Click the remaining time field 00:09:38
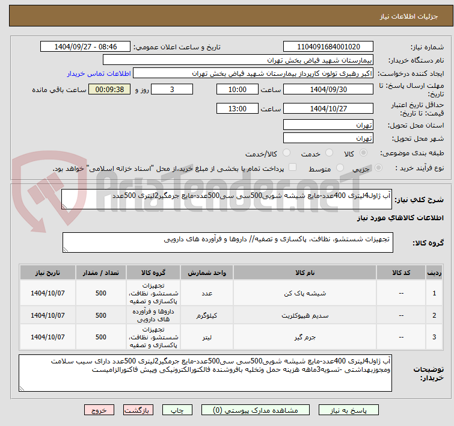Screen dimensions: 454x426 pyautogui.click(x=109, y=89)
